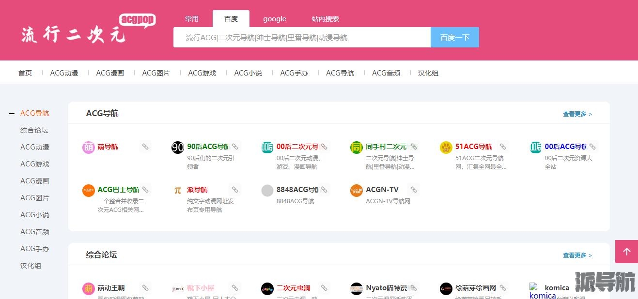The height and width of the screenshot is (299, 638).
Task: Switch to the 百度 search tab
Action: point(231,19)
